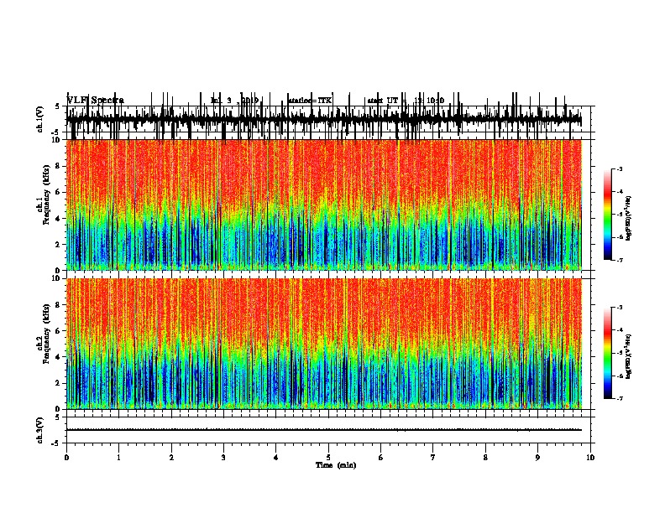Screen dimensions: 665x513
Task: Click the ch.2 frequency tick '4'
Action: [x=58, y=357]
